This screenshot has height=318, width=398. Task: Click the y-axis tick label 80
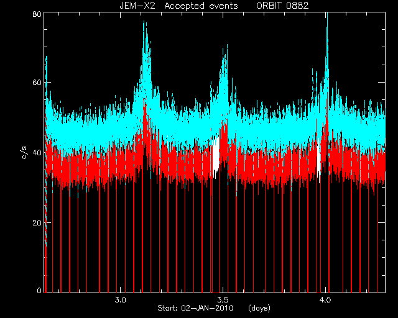[37, 14]
